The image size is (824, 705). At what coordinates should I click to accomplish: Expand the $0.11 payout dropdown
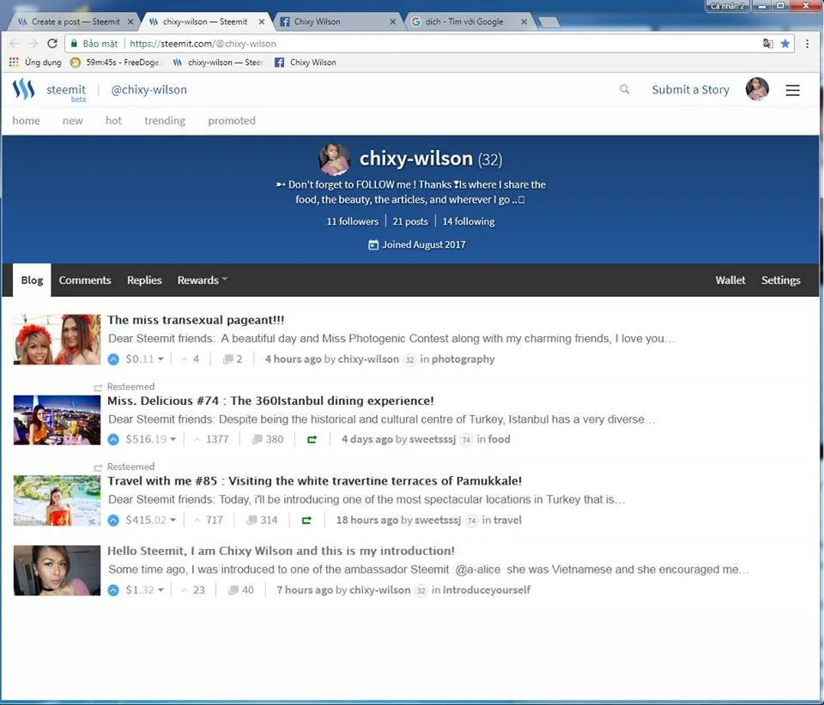(x=161, y=359)
